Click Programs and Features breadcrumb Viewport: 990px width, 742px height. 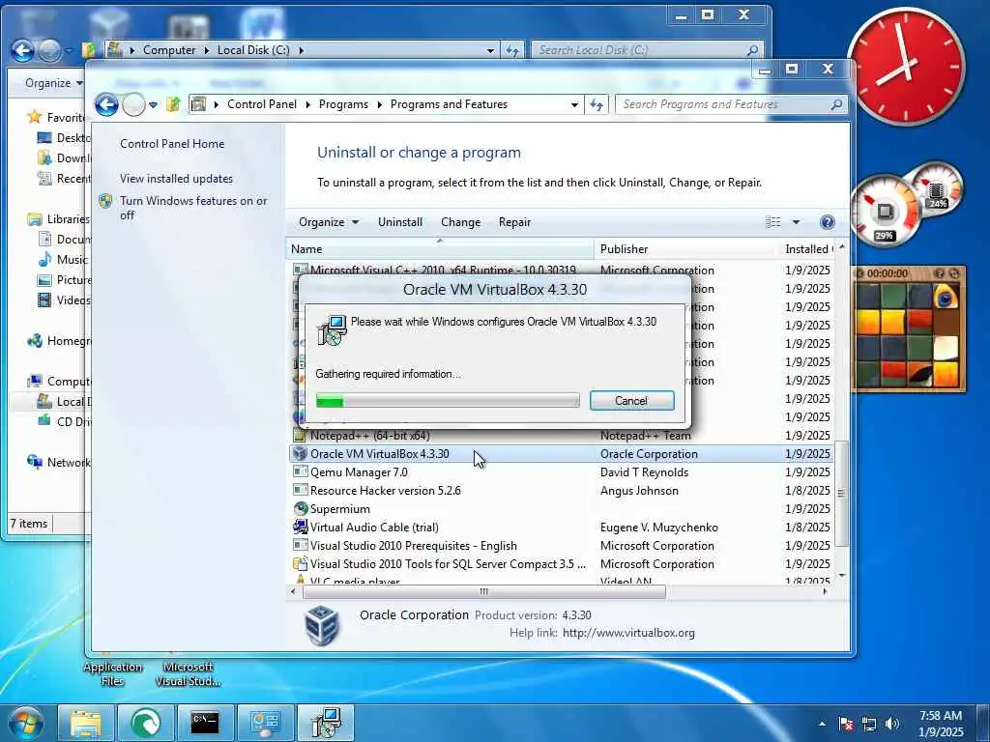449,104
